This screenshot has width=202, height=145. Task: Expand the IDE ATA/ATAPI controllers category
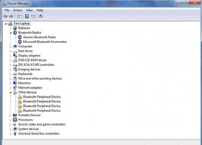tap(11, 65)
